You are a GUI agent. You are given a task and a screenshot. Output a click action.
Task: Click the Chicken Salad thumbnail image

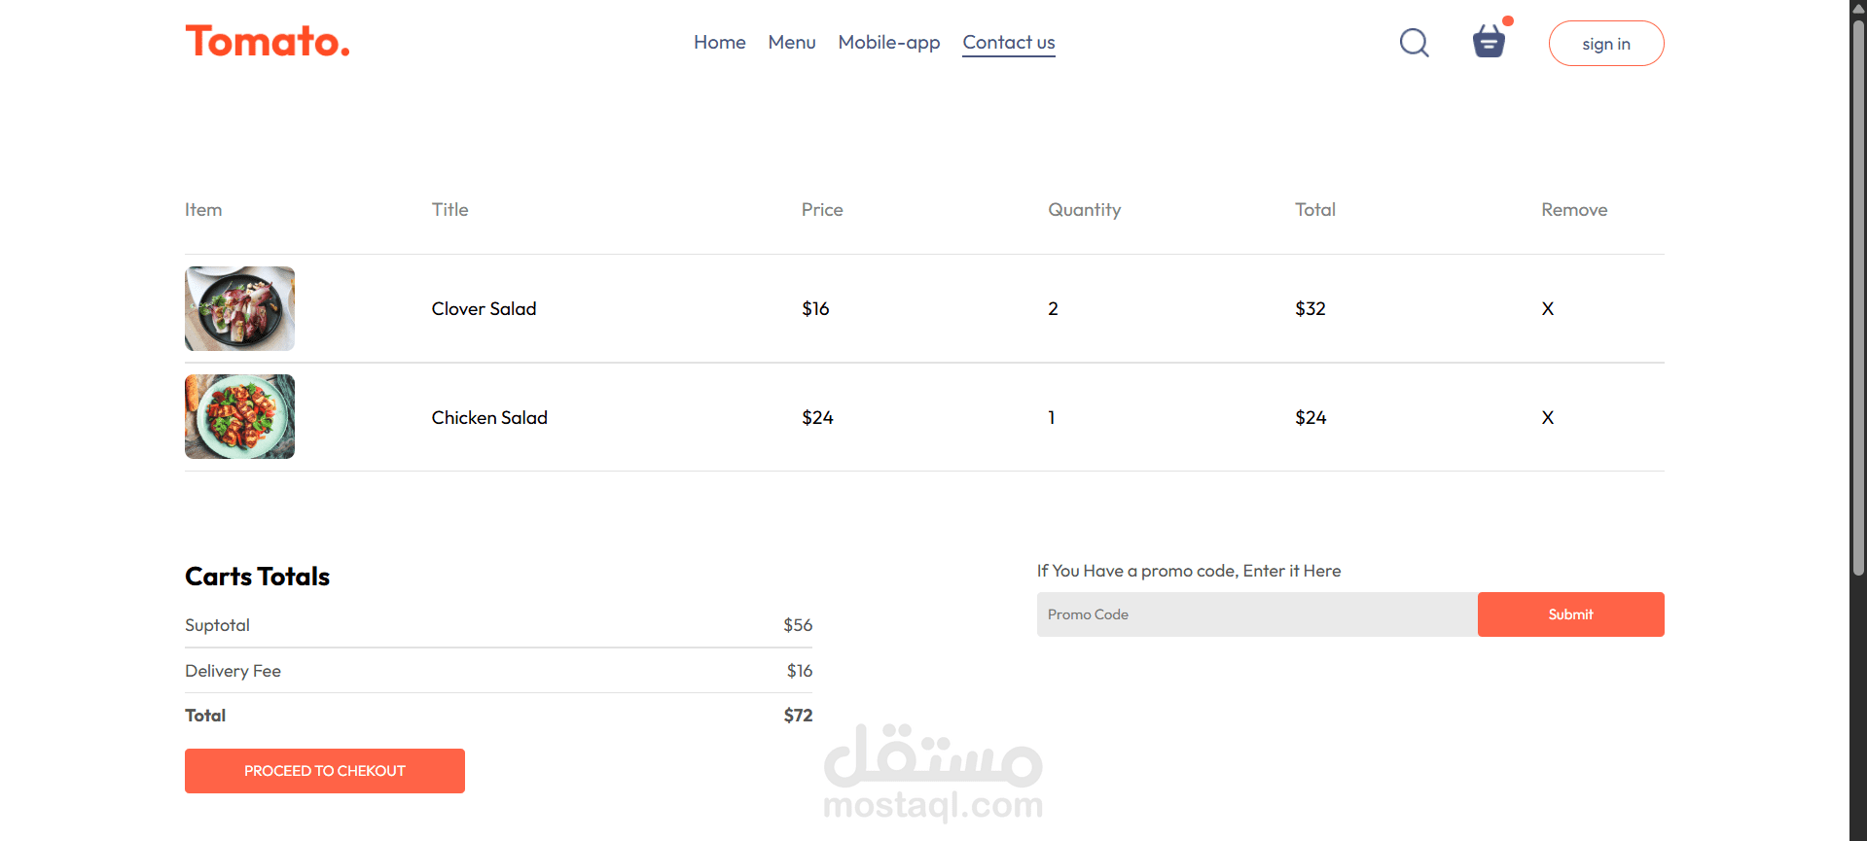(239, 416)
